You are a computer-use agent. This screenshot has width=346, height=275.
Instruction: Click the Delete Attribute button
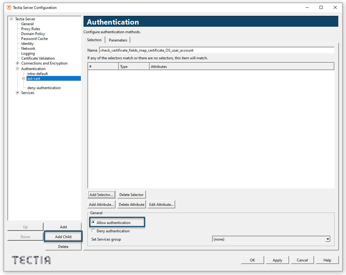coord(131,205)
